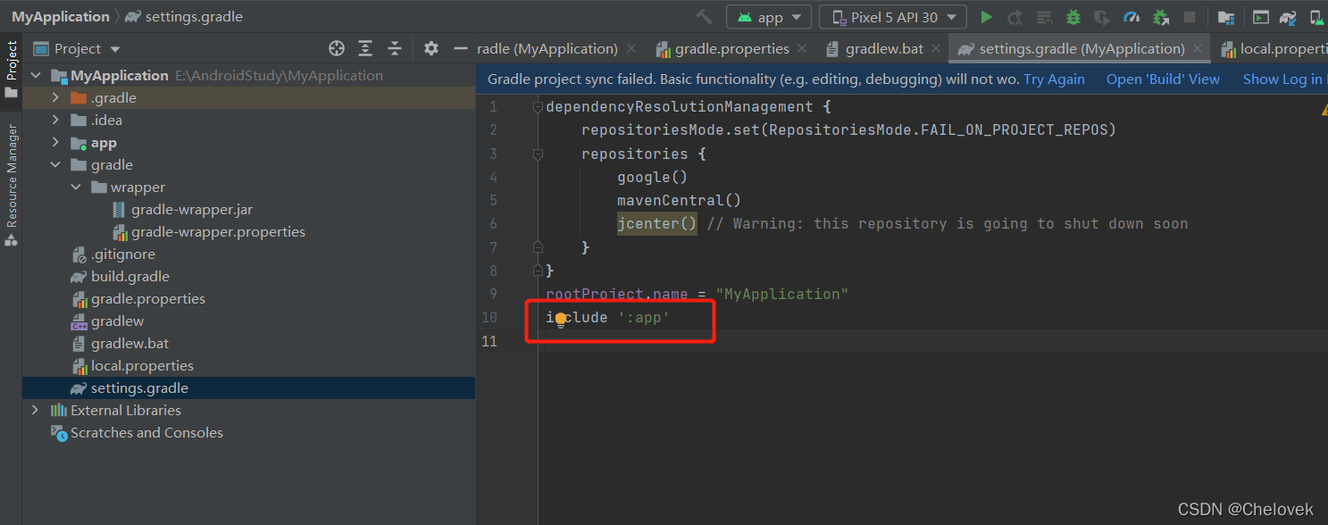Click the include ':app' line
The width and height of the screenshot is (1328, 525).
point(607,317)
